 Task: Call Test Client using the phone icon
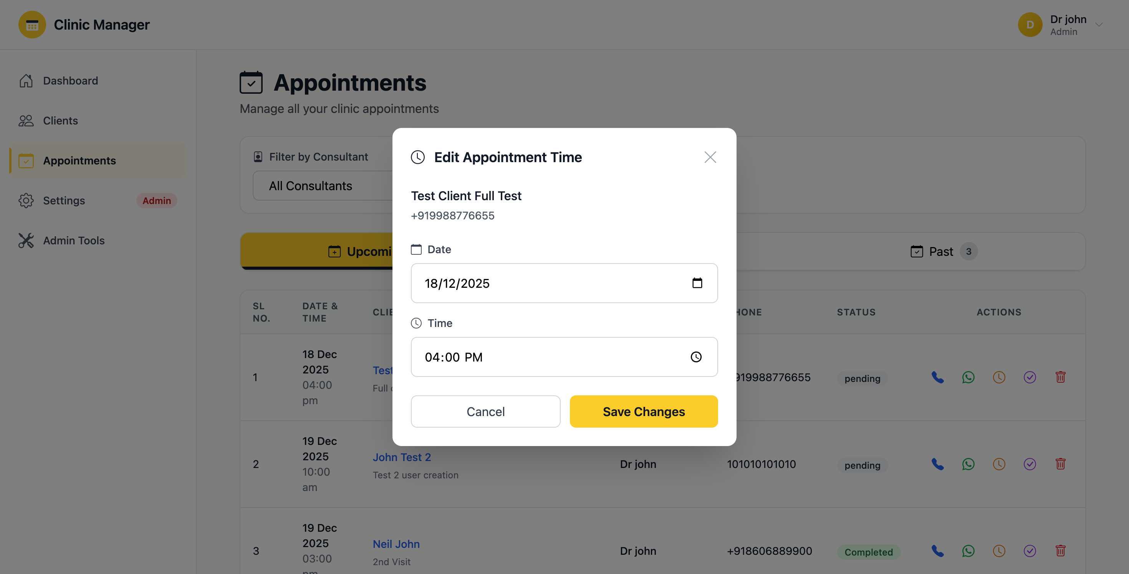(x=937, y=377)
